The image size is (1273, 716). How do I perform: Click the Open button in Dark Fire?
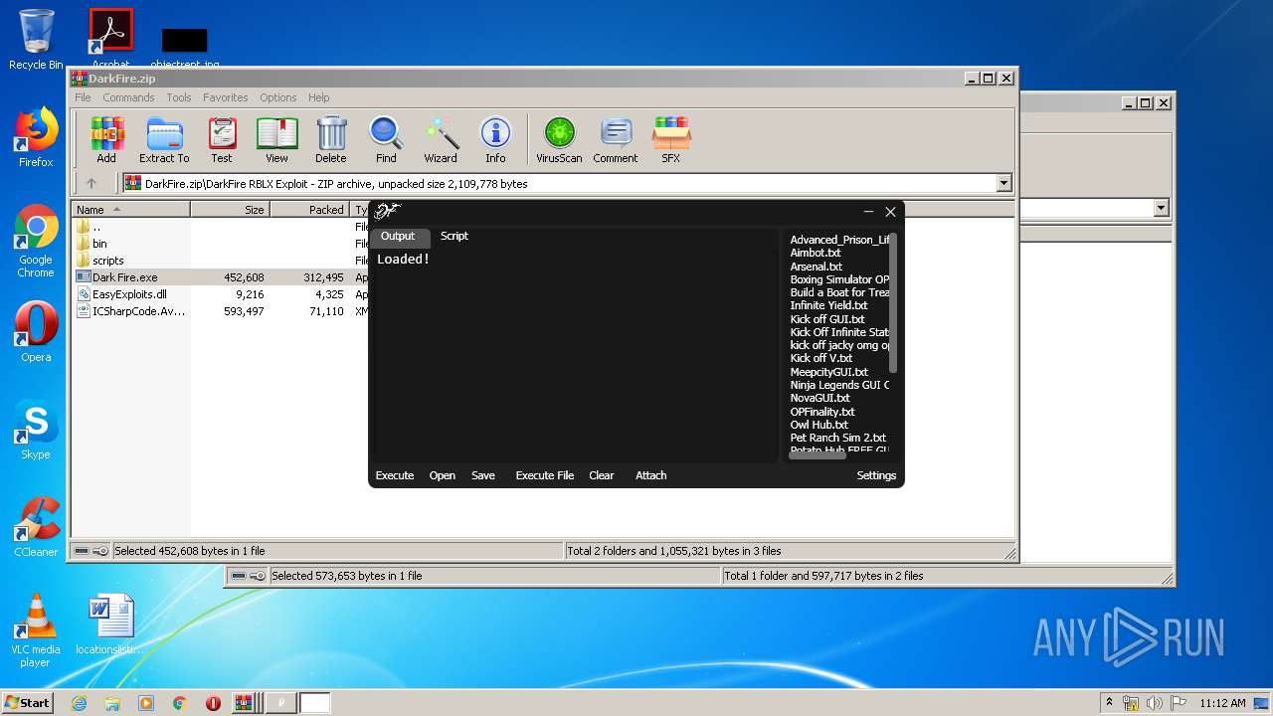click(x=443, y=475)
